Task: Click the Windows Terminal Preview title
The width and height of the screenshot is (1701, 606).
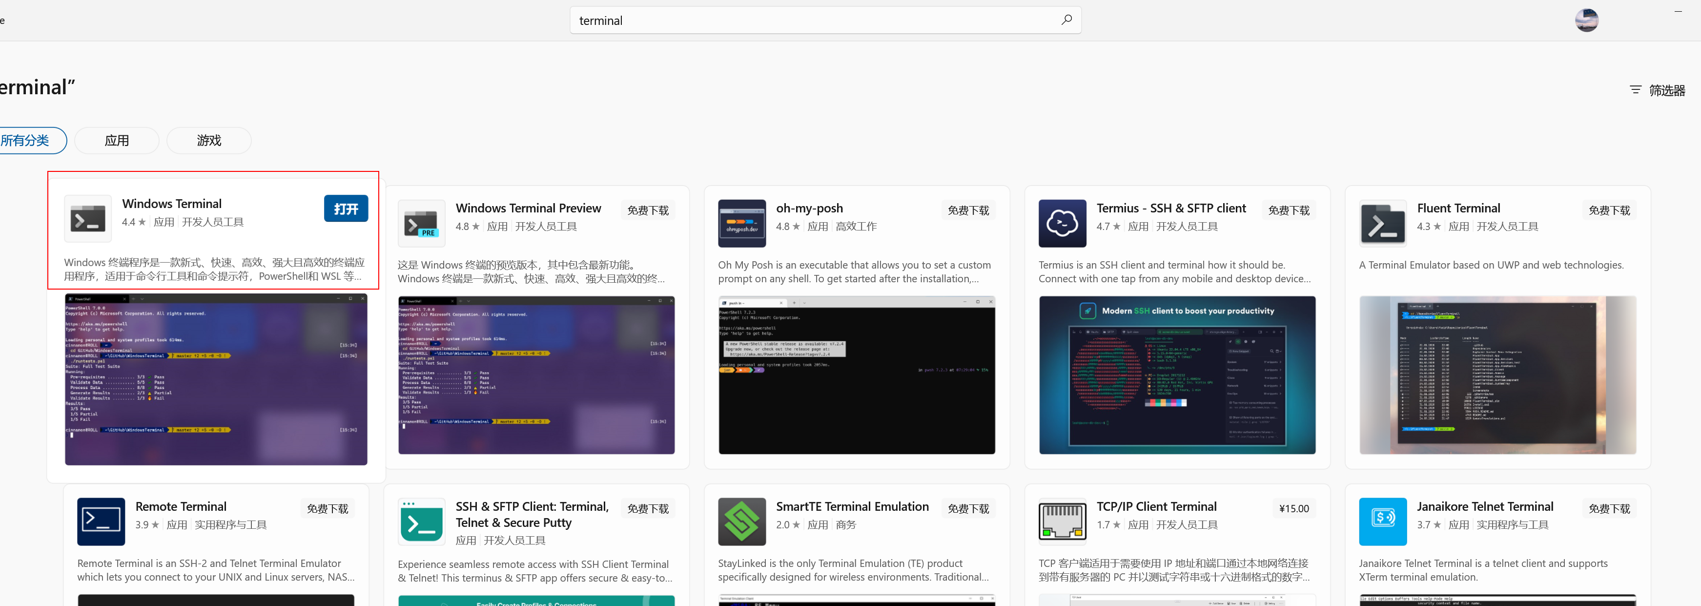Action: (528, 208)
